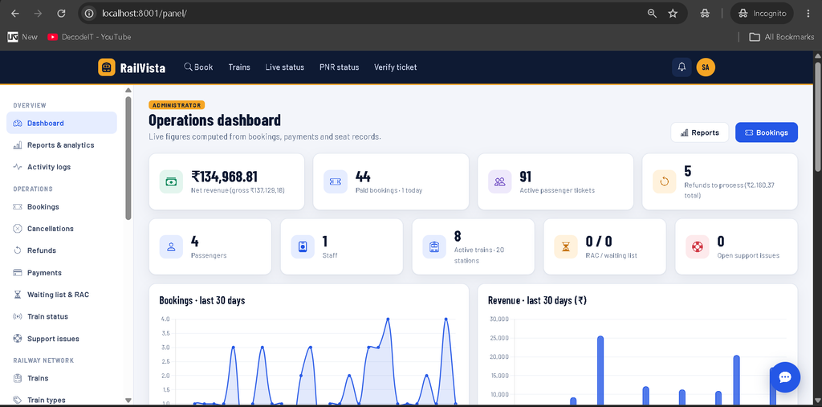Click the ₹134,968.81 net revenue value

[x=225, y=177]
